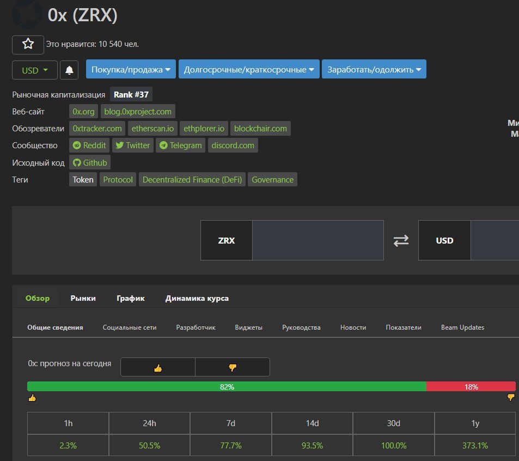
Task: Click the star favorite icon button
Action: coord(28,44)
